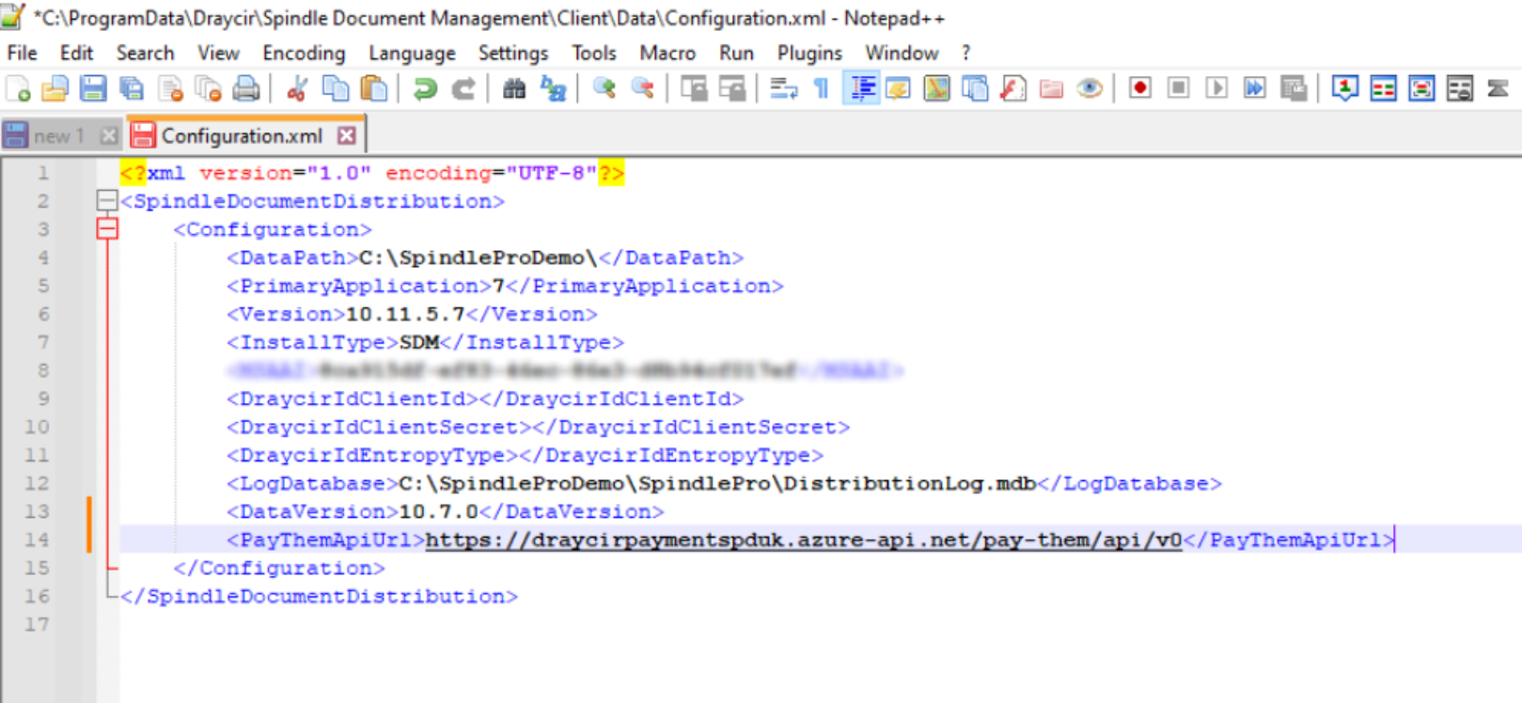The image size is (1522, 703).
Task: Zoom out with the magnifier minus icon
Action: pyautogui.click(x=642, y=88)
